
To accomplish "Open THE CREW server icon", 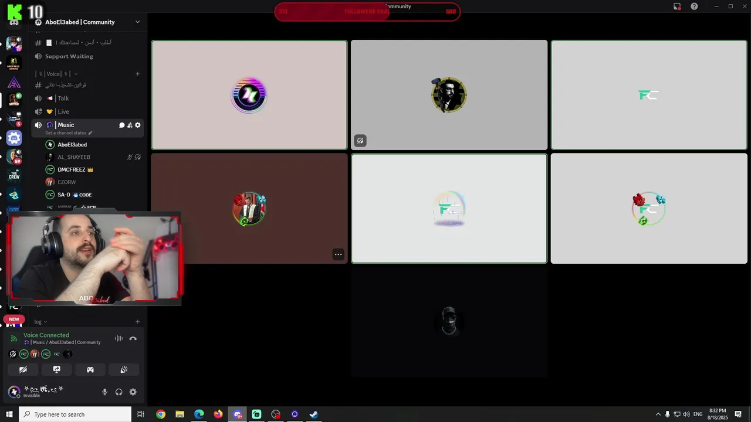I will 14,175.
